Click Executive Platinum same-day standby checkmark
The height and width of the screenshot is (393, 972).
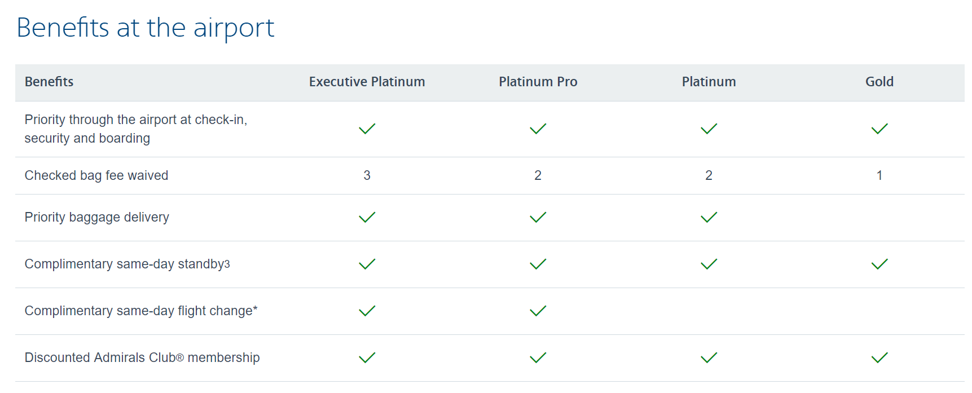367,264
